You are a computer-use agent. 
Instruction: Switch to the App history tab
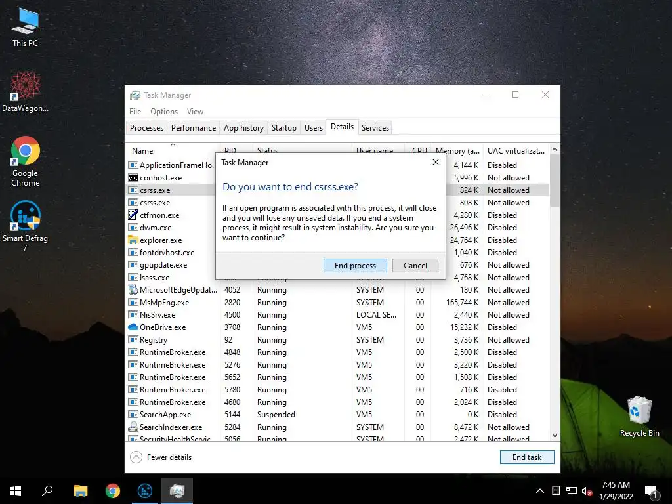pos(243,128)
